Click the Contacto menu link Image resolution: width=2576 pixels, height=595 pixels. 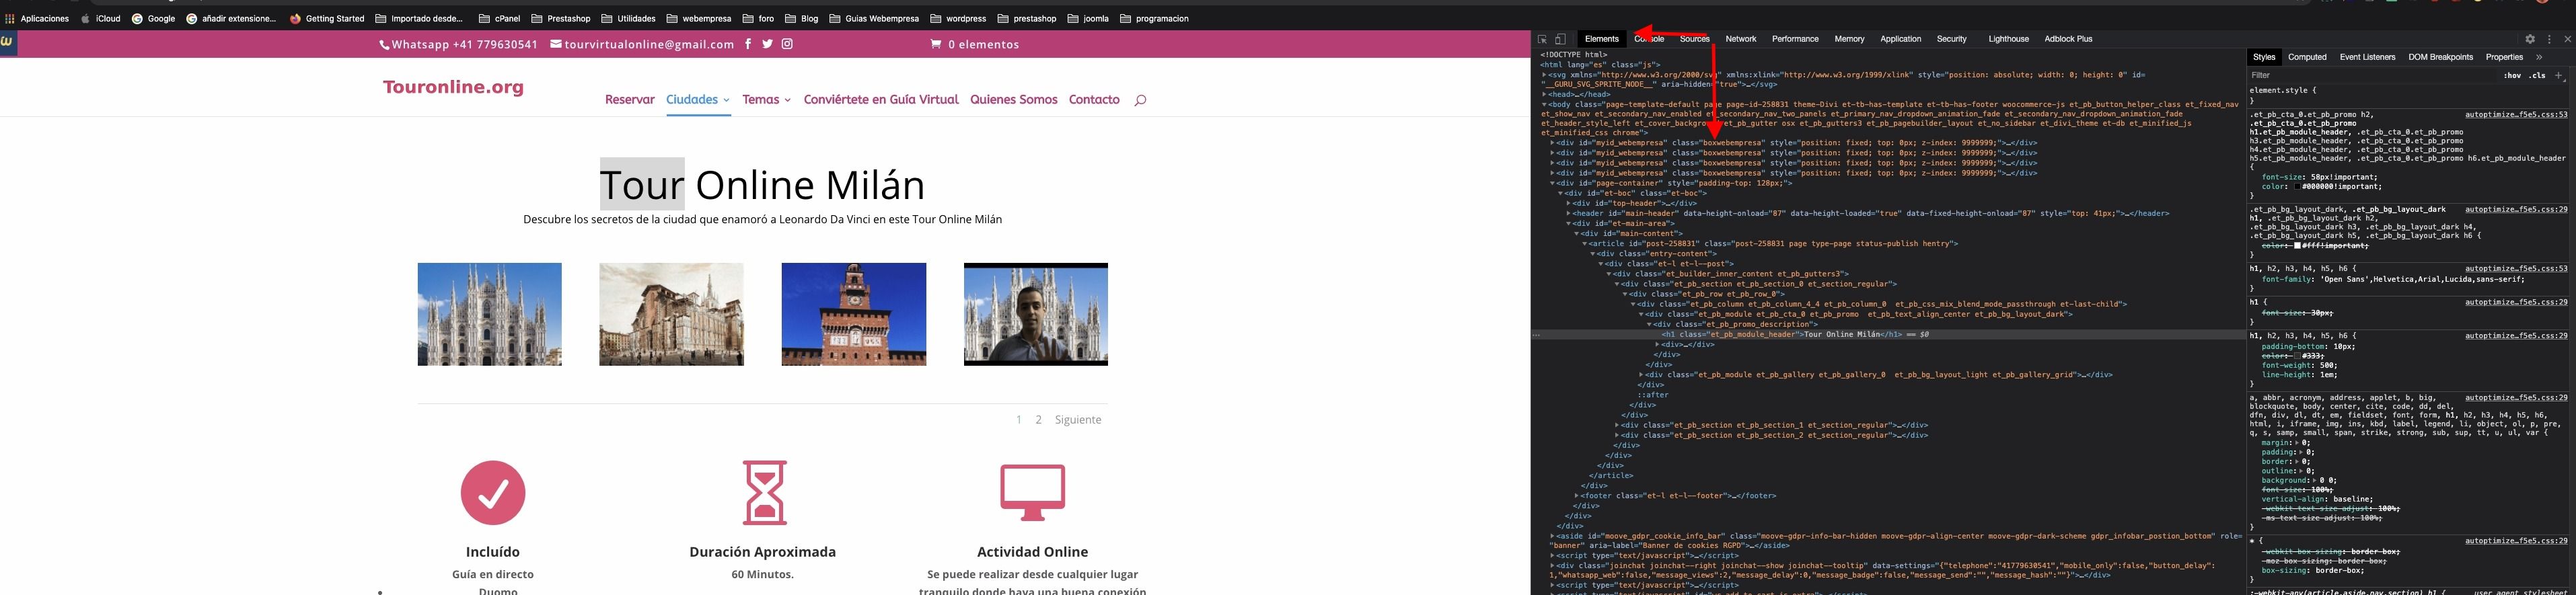(1094, 100)
